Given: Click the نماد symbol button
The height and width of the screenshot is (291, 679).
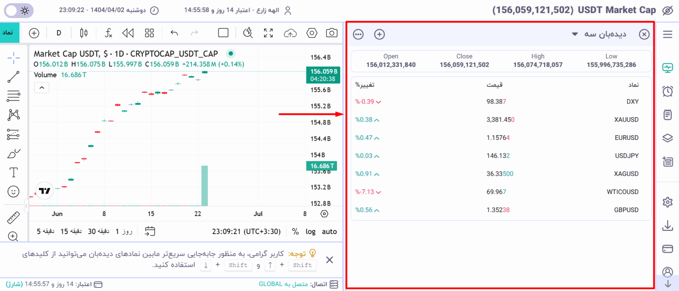Looking at the screenshot, I should 10,33.
